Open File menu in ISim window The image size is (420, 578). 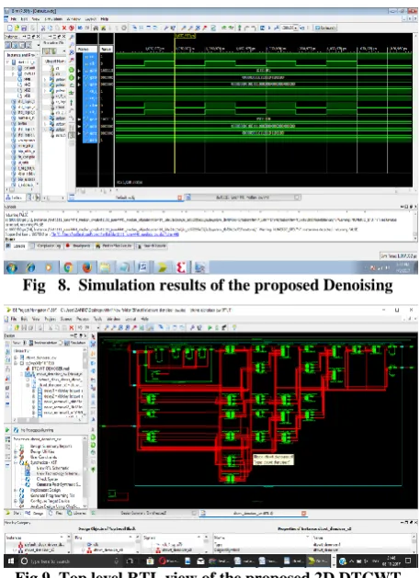tap(13, 18)
